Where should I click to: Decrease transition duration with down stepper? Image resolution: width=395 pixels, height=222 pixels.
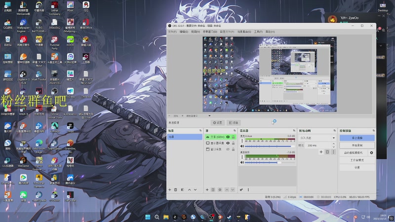pyautogui.click(x=334, y=147)
